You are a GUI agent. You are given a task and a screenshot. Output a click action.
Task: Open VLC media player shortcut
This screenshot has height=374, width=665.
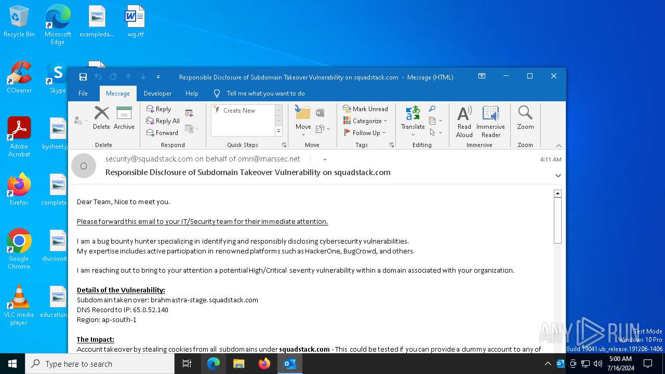(19, 305)
